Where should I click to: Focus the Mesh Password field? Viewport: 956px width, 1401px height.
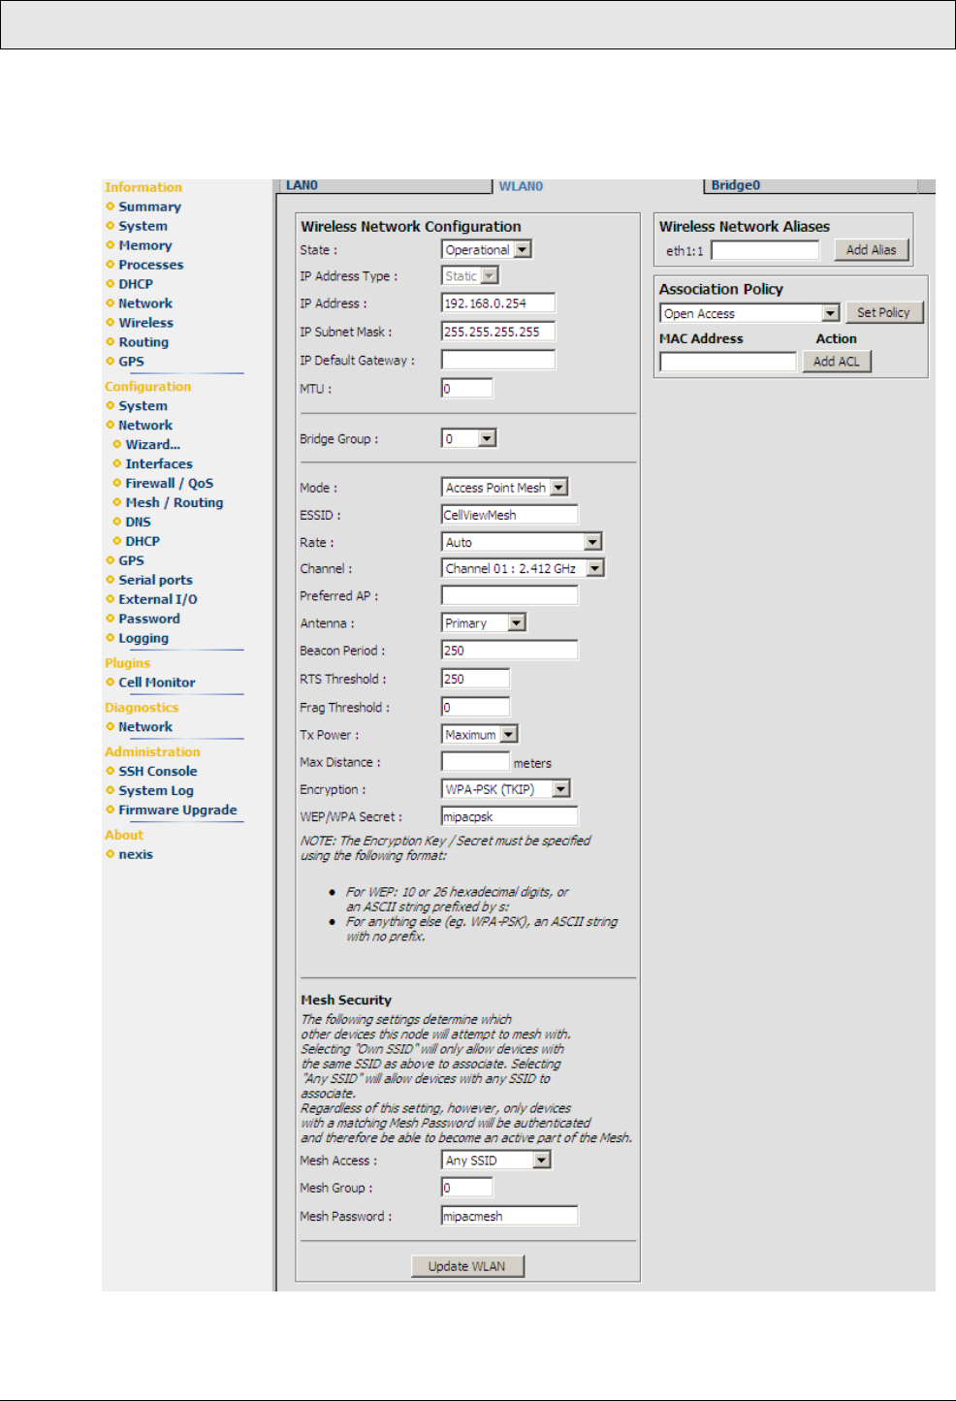[510, 1216]
